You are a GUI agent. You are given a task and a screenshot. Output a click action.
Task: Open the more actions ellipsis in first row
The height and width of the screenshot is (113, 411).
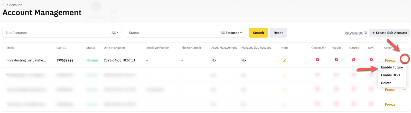(404, 60)
